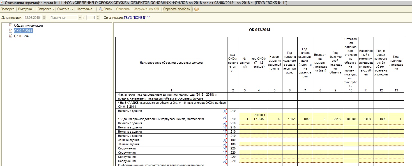Add row with [+] for Нежилые здания
The width and height of the screenshot is (412, 166).
tap(224, 111)
